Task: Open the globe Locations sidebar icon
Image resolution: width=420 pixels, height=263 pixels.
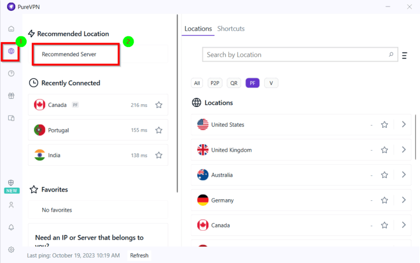Action: (11, 51)
